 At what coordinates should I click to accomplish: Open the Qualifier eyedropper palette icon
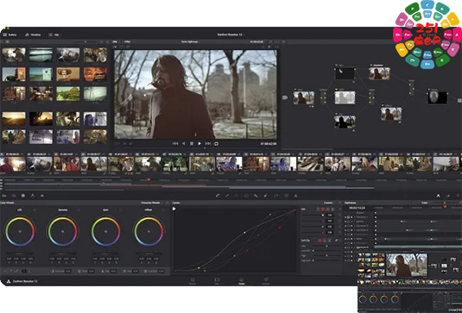click(x=227, y=196)
